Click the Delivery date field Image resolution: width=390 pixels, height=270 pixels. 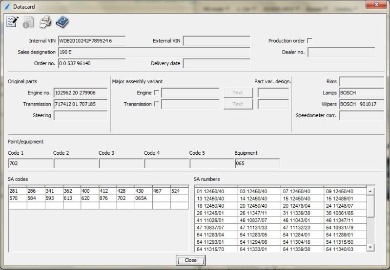(x=216, y=63)
